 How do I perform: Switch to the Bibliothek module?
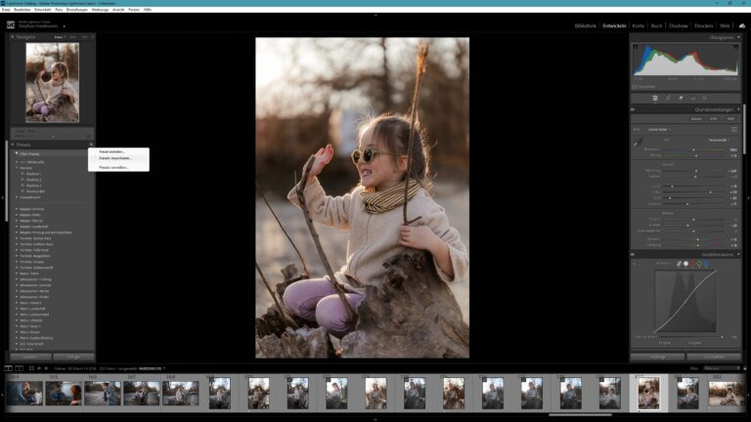point(586,25)
